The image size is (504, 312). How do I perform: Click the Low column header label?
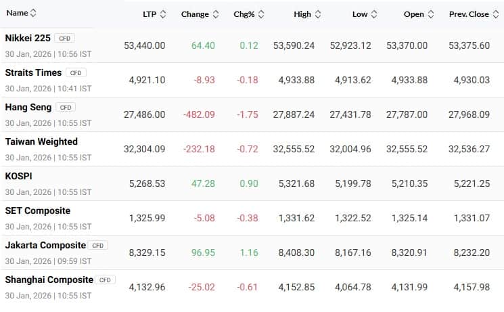pos(360,14)
